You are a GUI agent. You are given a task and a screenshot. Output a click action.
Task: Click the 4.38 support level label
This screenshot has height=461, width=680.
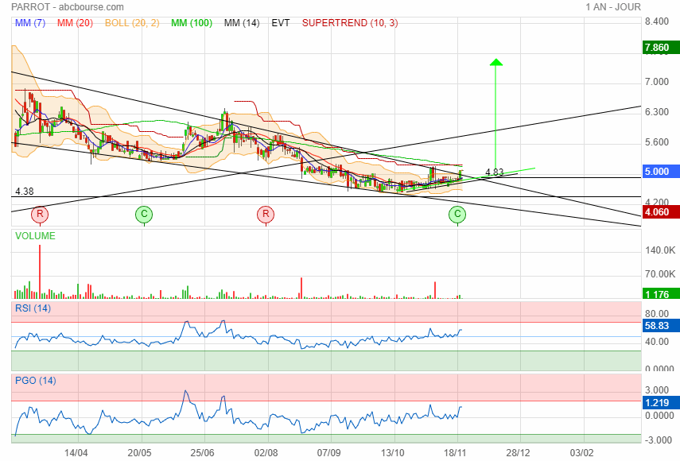click(x=25, y=191)
